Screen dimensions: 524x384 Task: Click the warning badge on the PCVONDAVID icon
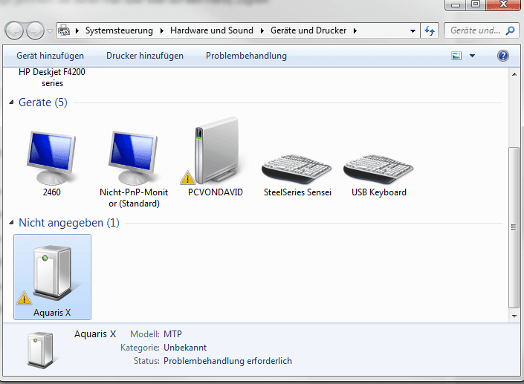187,178
